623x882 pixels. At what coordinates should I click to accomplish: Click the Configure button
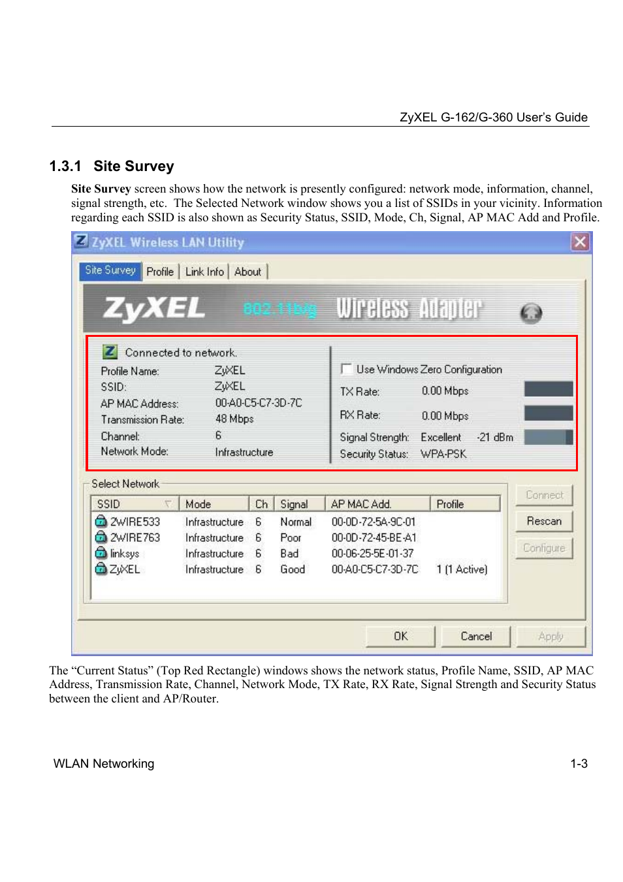pos(544,548)
